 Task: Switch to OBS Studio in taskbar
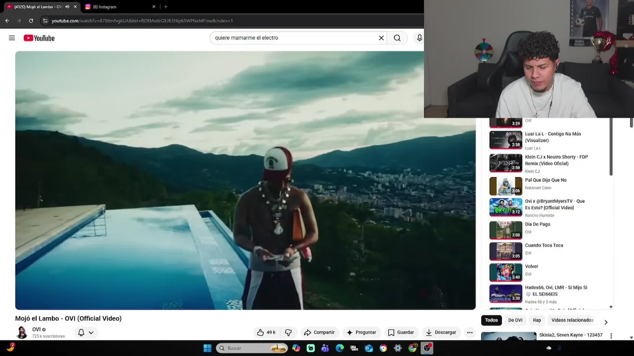pyautogui.click(x=427, y=348)
